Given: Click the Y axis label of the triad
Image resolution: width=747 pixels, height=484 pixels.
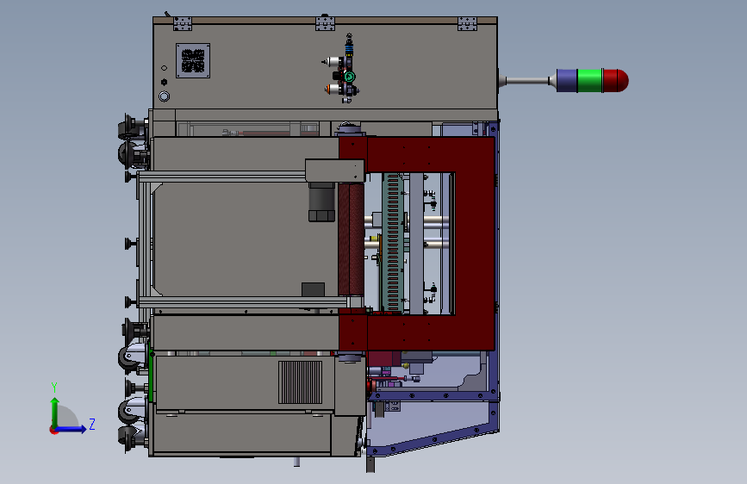Looking at the screenshot, I should click(x=54, y=388).
